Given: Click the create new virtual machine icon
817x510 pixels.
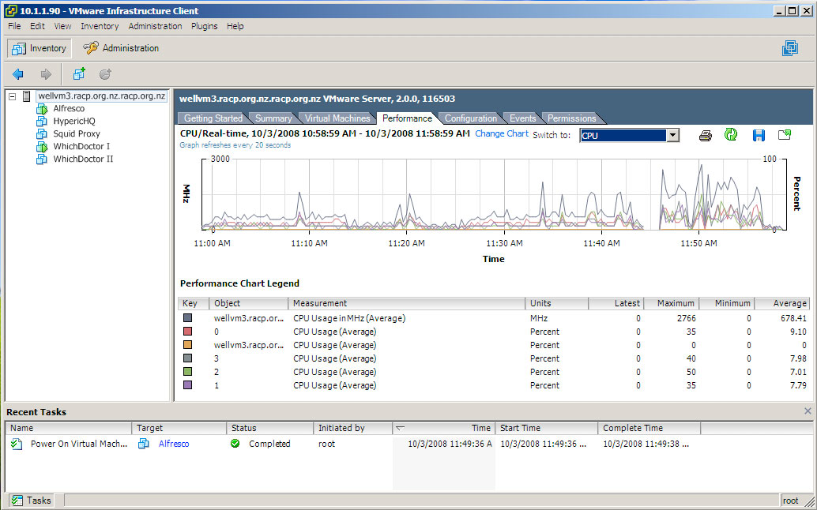Looking at the screenshot, I should tap(79, 74).
